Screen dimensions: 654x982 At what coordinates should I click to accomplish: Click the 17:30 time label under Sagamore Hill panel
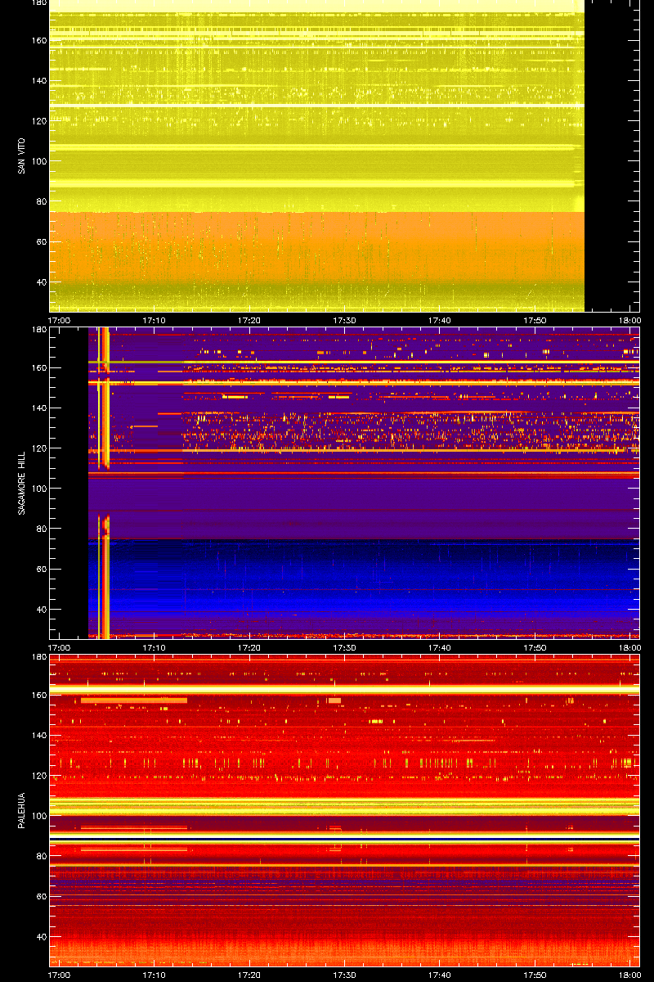345,648
